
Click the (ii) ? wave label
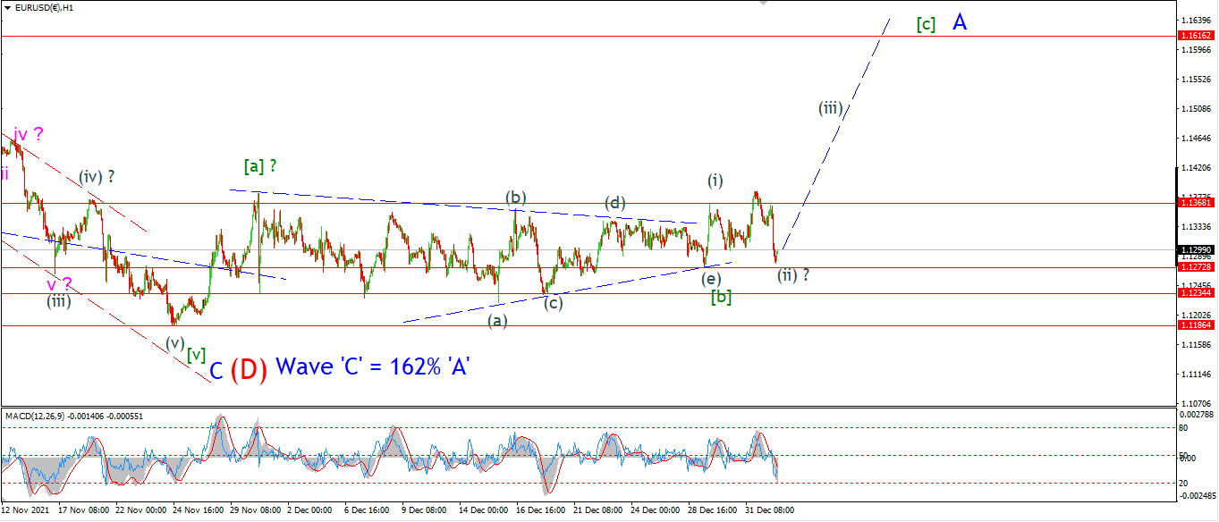793,275
